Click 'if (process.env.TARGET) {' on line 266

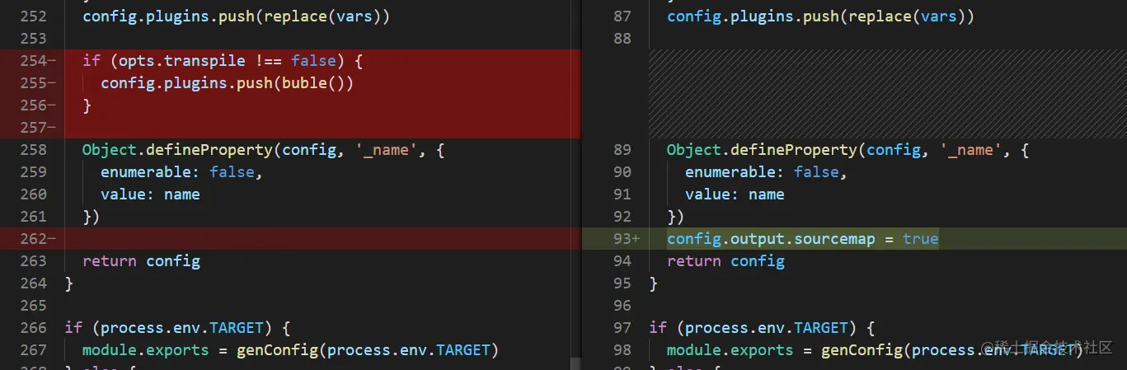pyautogui.click(x=177, y=328)
